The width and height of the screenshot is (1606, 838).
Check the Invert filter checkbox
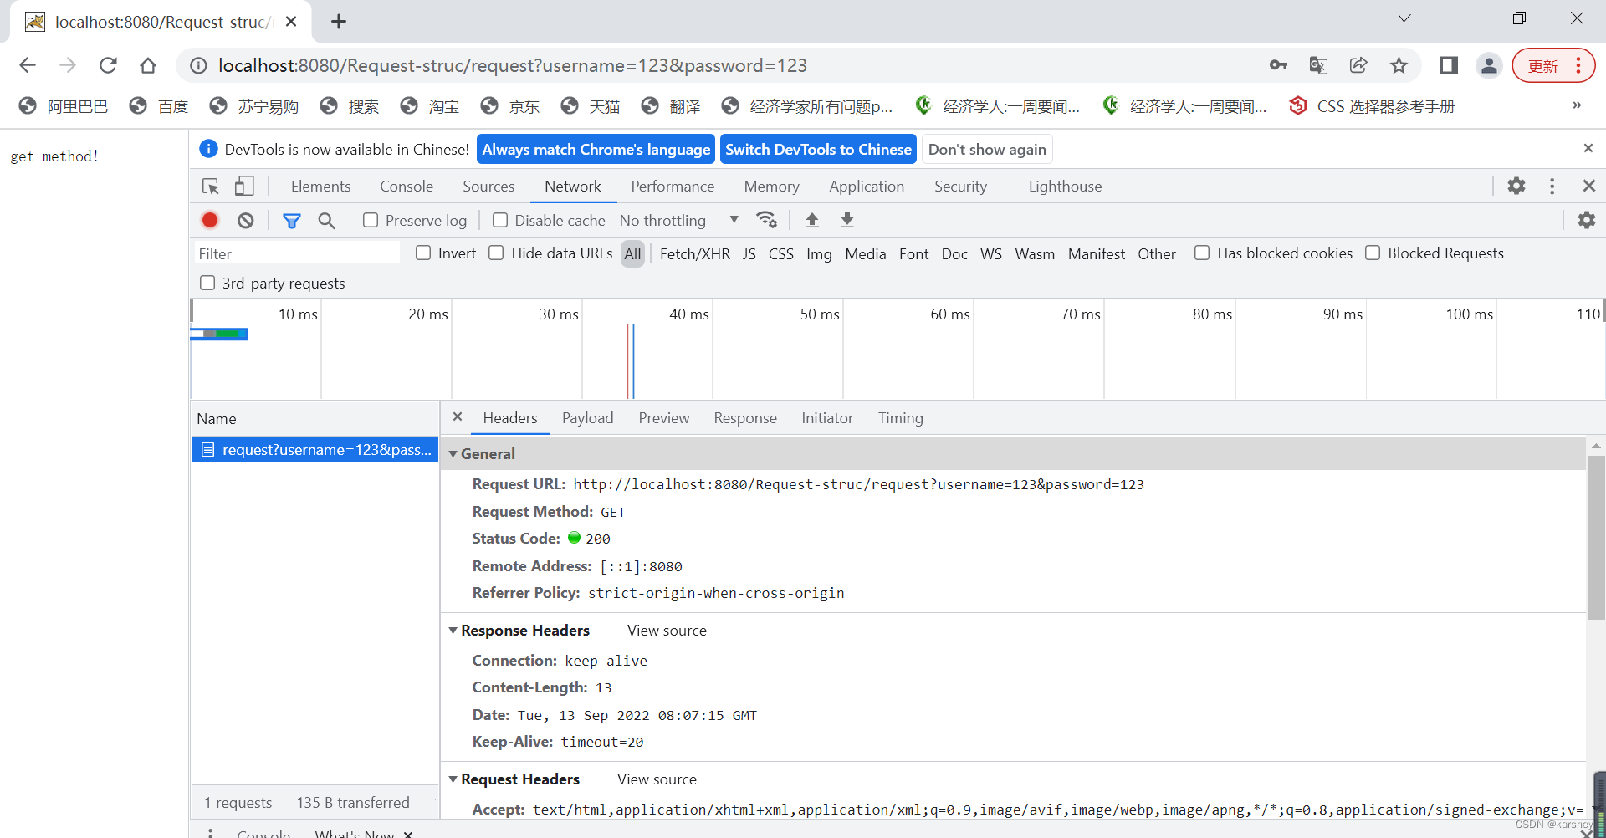pos(423,253)
